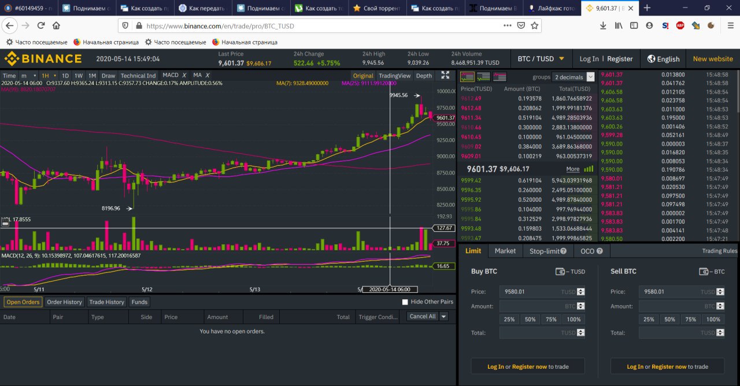Open the Draw tools menu

click(x=108, y=76)
